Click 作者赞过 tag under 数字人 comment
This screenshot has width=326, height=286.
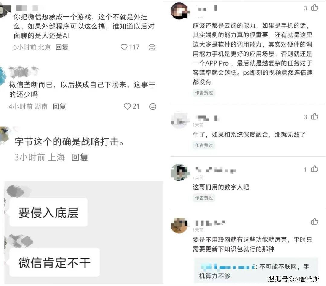pos(204,198)
